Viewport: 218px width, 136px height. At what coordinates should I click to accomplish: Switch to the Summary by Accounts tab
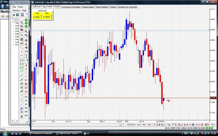pyautogui.click(x=127, y=7)
